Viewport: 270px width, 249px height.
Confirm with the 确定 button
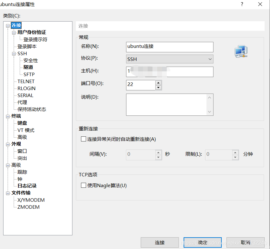click(x=203, y=242)
